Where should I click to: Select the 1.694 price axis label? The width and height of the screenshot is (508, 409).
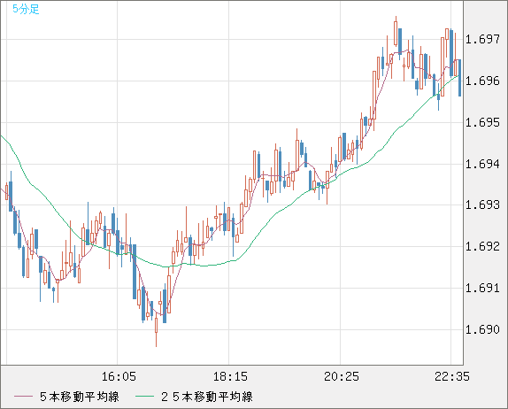tap(482, 164)
